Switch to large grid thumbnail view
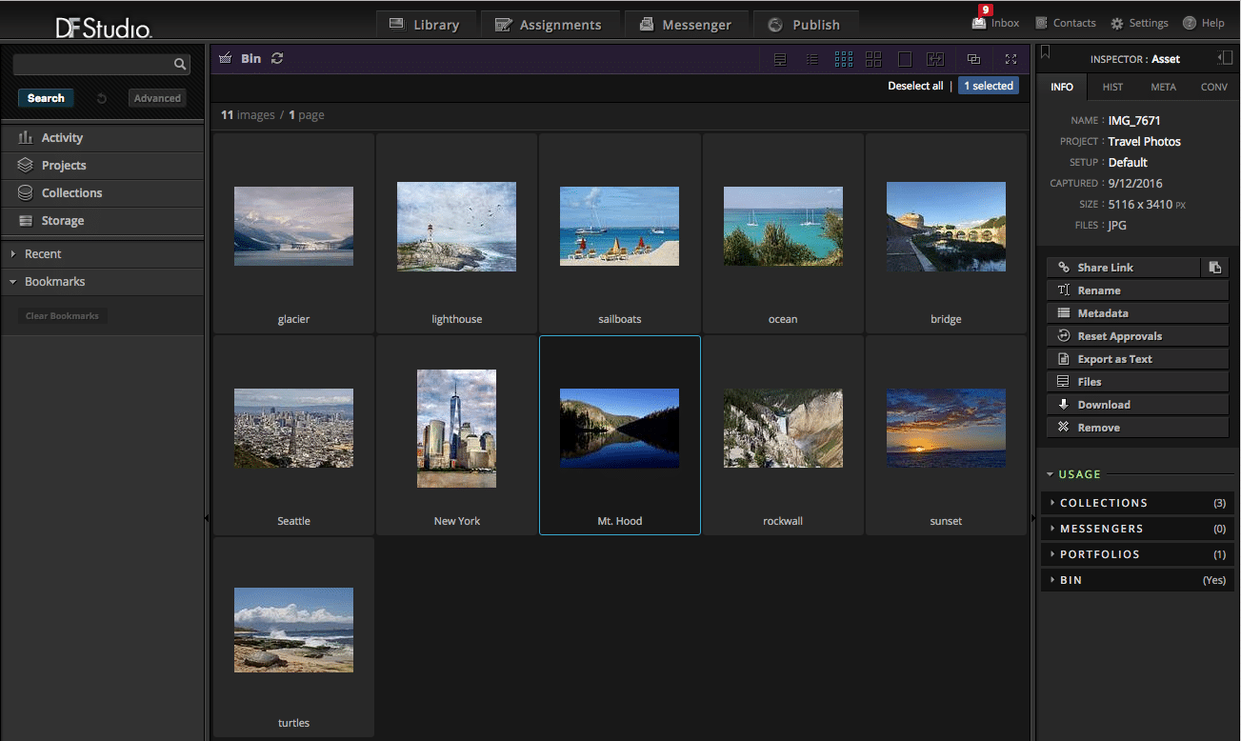Screen dimensions: 1241x741 click(x=873, y=59)
